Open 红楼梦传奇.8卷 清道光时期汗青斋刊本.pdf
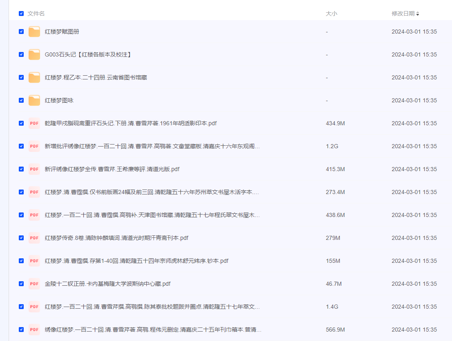 click(x=116, y=238)
